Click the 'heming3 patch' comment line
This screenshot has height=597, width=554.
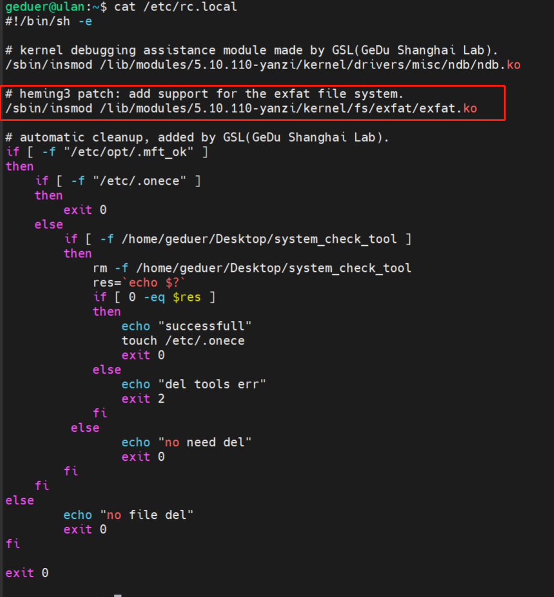(x=204, y=94)
